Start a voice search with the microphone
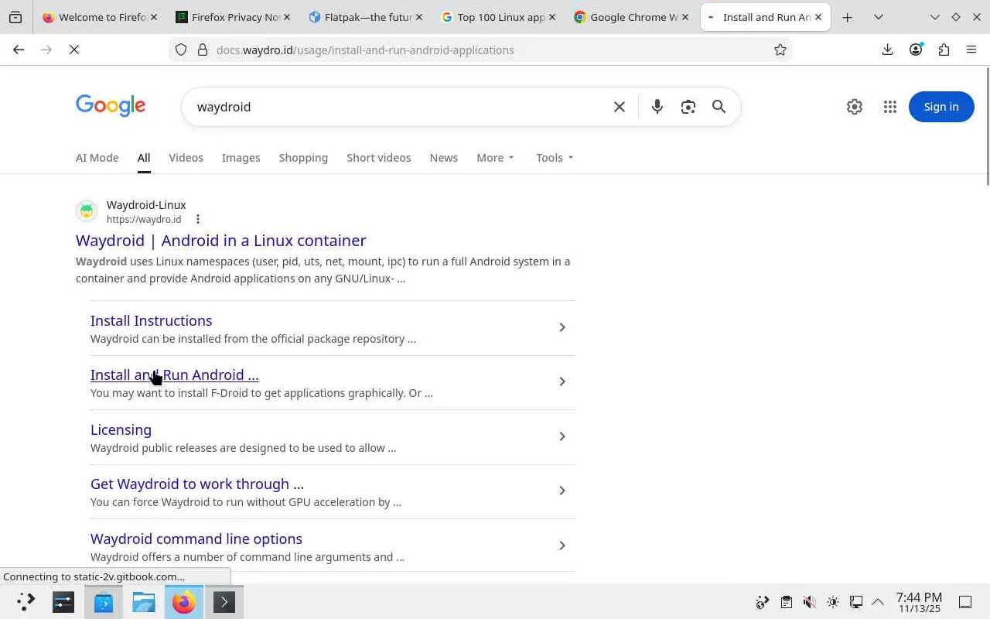Image resolution: width=990 pixels, height=619 pixels. click(x=657, y=107)
